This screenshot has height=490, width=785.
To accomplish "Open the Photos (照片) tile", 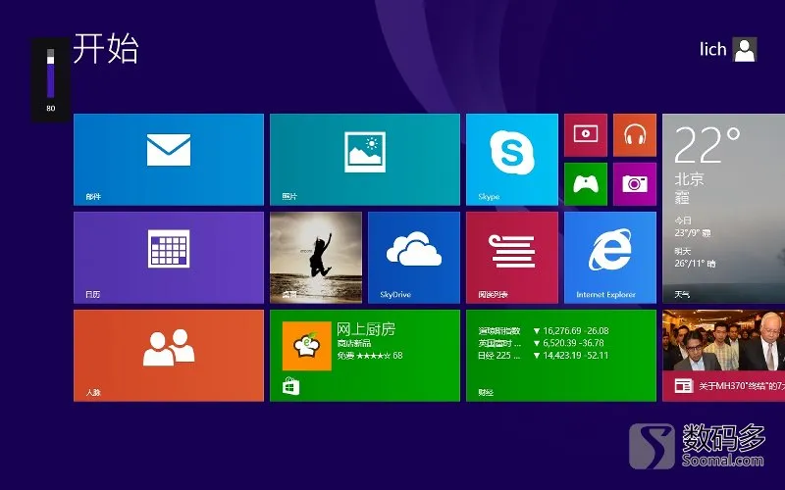I will pos(365,160).
